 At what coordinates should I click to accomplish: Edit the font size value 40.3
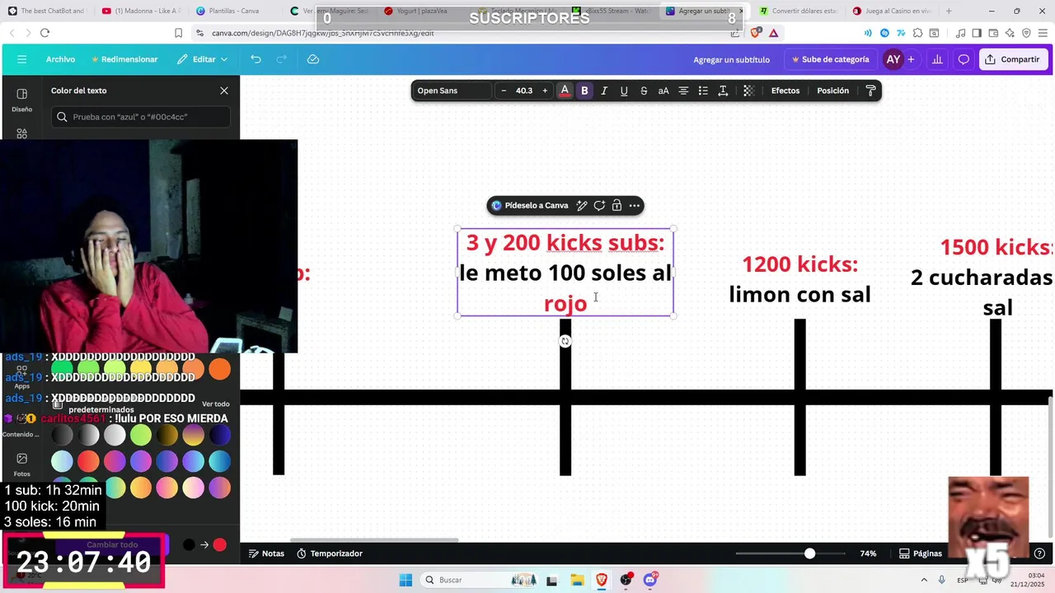(524, 91)
